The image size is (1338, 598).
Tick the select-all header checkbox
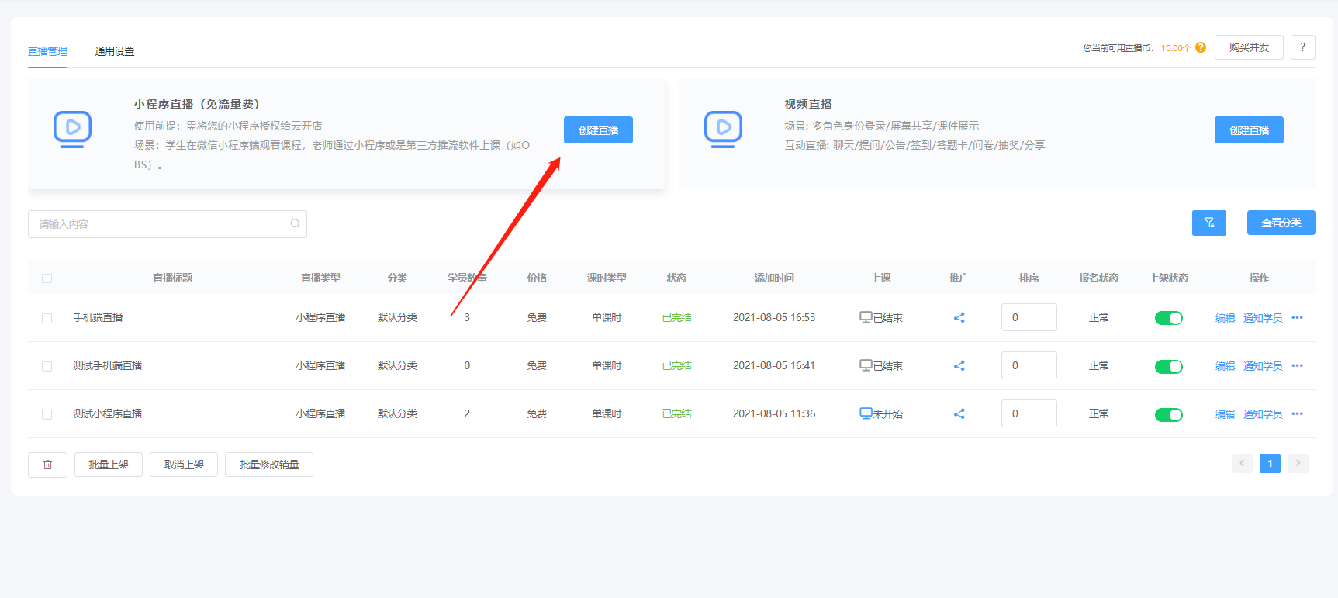tap(47, 278)
